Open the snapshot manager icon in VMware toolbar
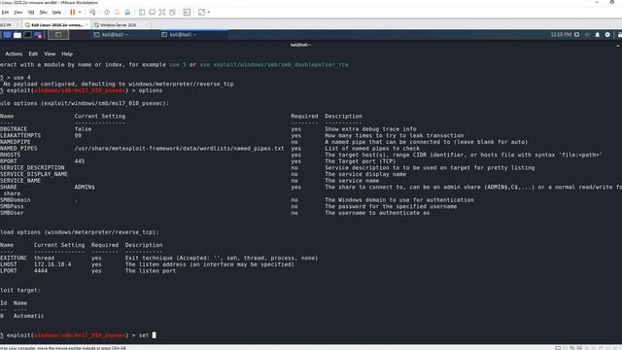The image size is (622, 350). click(127, 13)
